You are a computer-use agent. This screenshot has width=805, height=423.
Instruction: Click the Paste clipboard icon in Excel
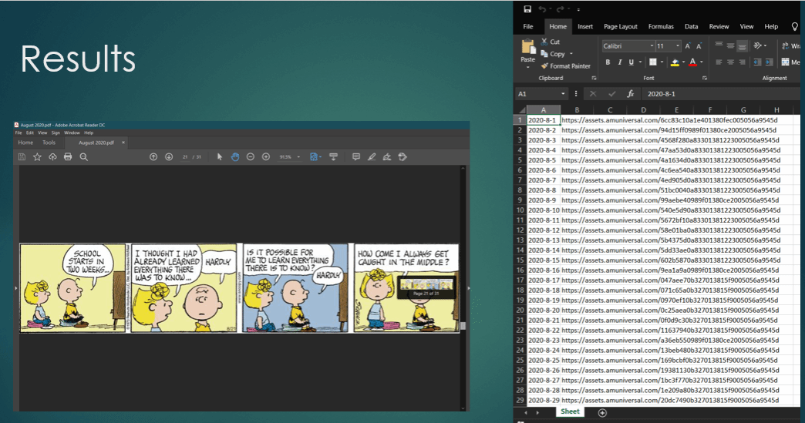tap(527, 47)
